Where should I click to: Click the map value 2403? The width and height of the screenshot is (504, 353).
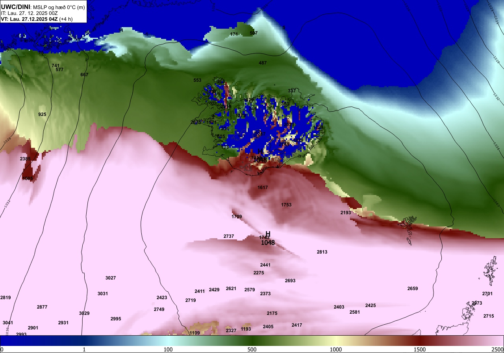pyautogui.click(x=339, y=307)
